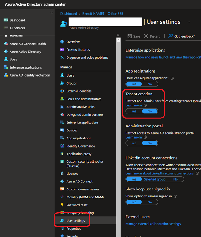Choose Selected group for LinkedIn connections
The image size is (201, 237).
point(155,179)
